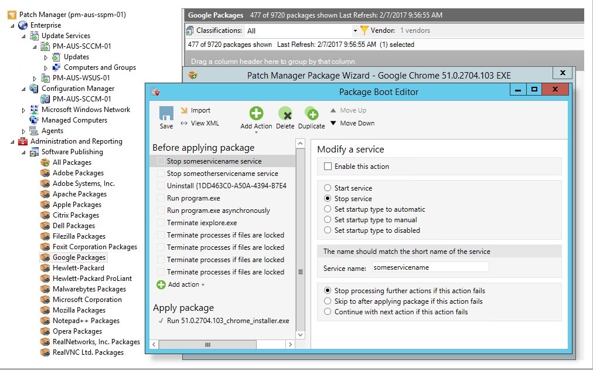Expand the Updates node

tap(46, 57)
